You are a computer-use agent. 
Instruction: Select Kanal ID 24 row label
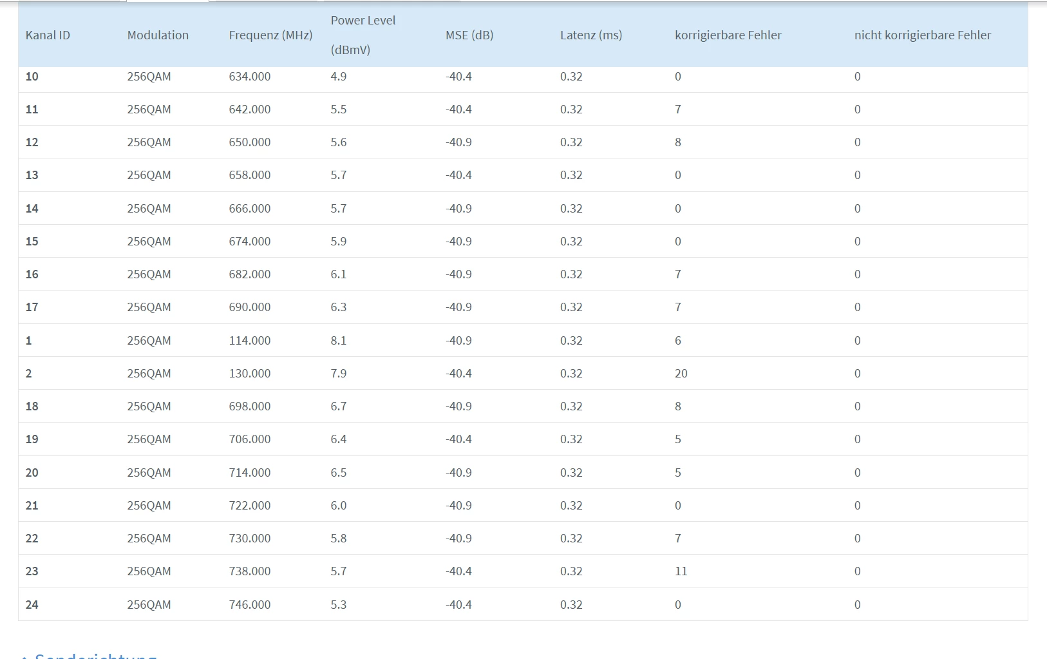coord(32,605)
